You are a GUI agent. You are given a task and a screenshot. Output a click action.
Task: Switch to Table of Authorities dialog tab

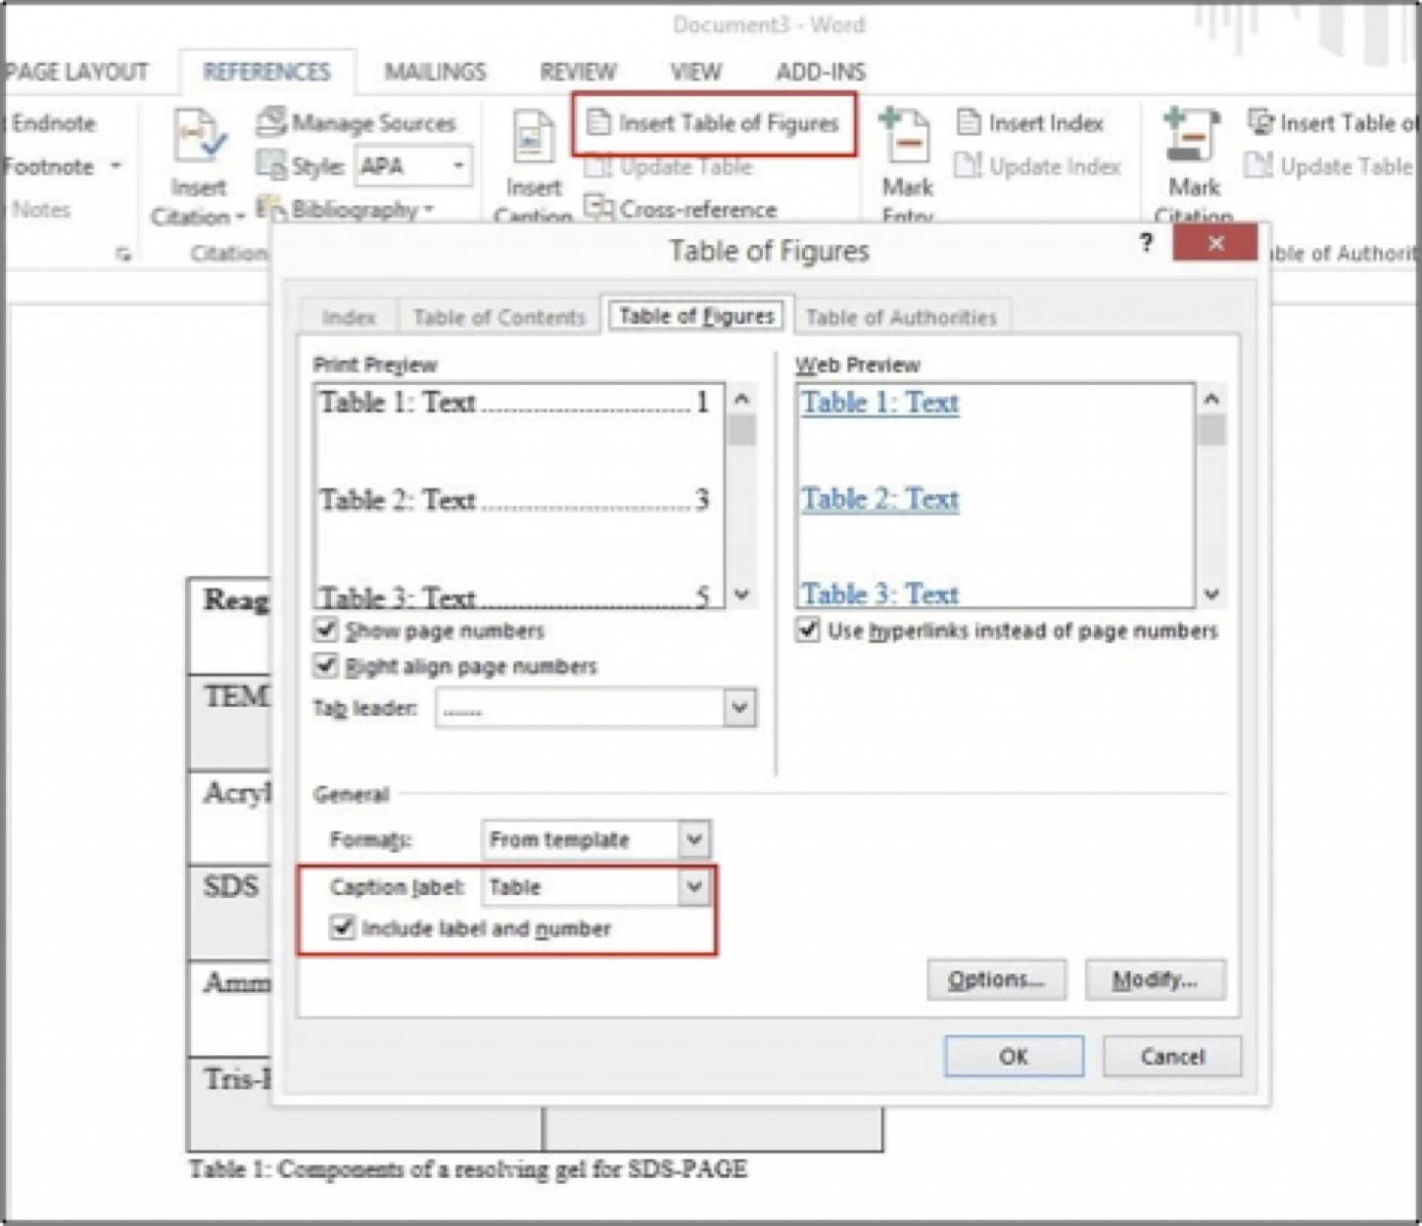pos(901,318)
